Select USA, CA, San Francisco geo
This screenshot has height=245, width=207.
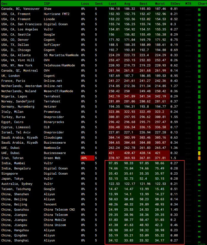(x=21, y=24)
